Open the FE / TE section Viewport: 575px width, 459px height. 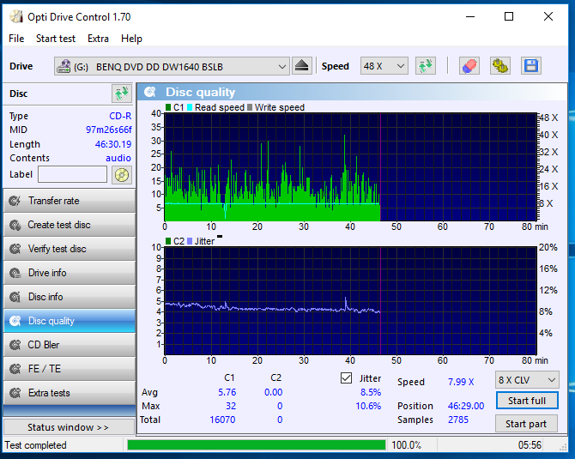click(x=70, y=369)
